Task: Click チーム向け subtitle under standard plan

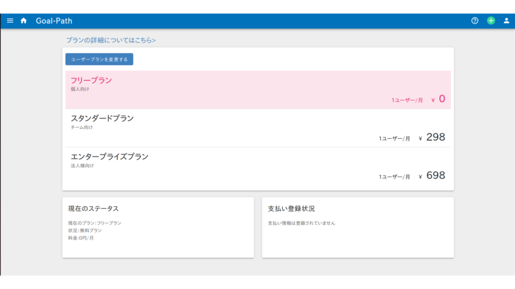Action: [x=82, y=127]
